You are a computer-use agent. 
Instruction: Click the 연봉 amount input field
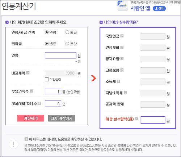coord(60,55)
